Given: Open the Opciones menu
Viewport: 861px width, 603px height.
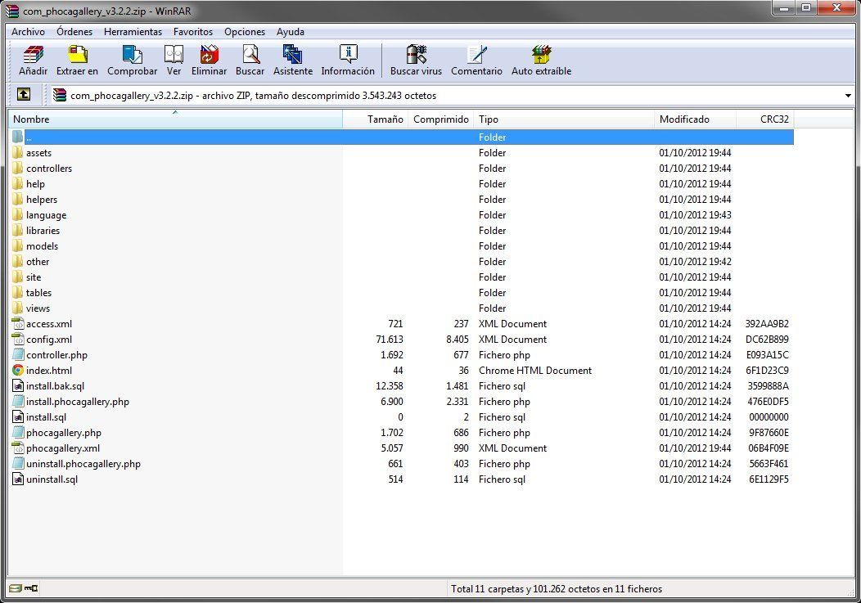Looking at the screenshot, I should click(245, 32).
